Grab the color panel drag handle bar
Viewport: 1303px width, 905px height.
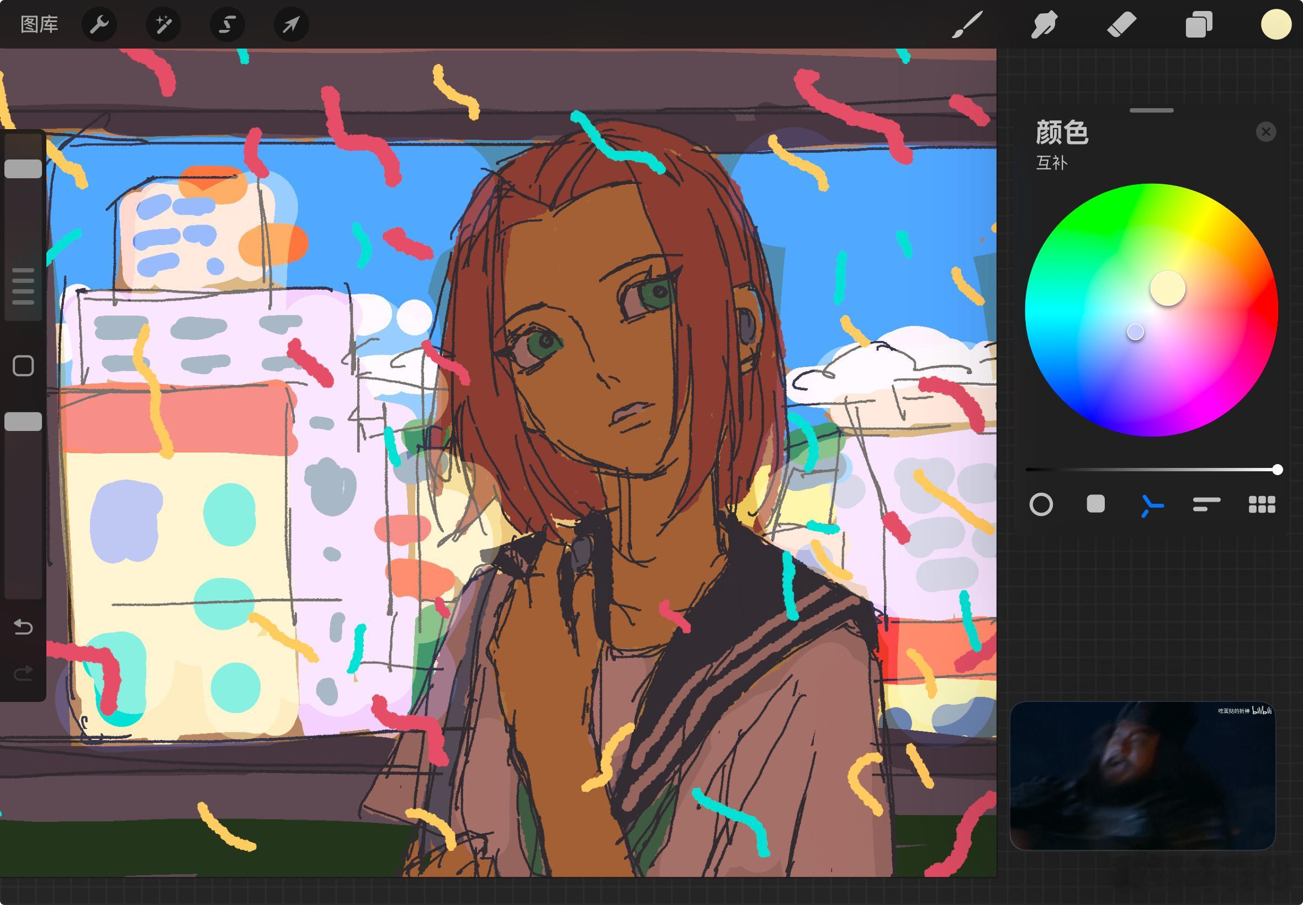click(1152, 110)
